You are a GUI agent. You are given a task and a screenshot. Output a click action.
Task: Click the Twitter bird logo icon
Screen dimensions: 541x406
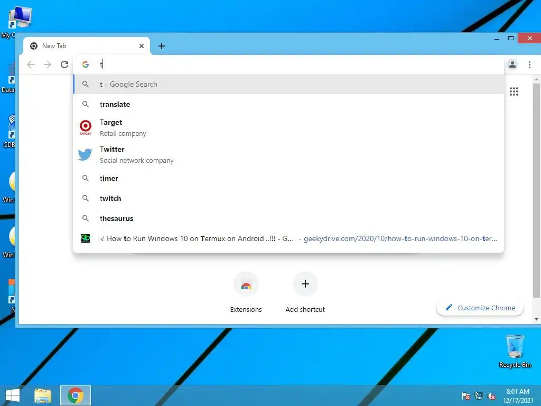click(x=85, y=155)
